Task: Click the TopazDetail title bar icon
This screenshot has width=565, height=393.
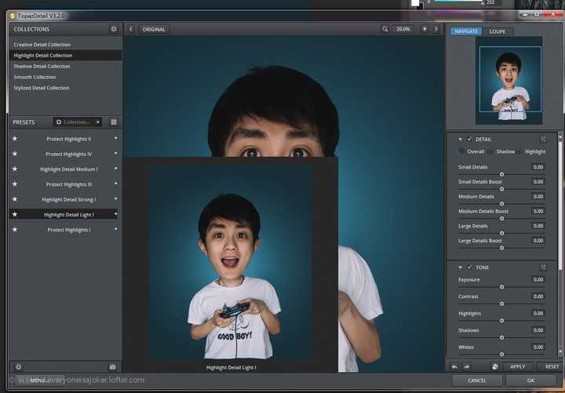Action: tap(13, 16)
